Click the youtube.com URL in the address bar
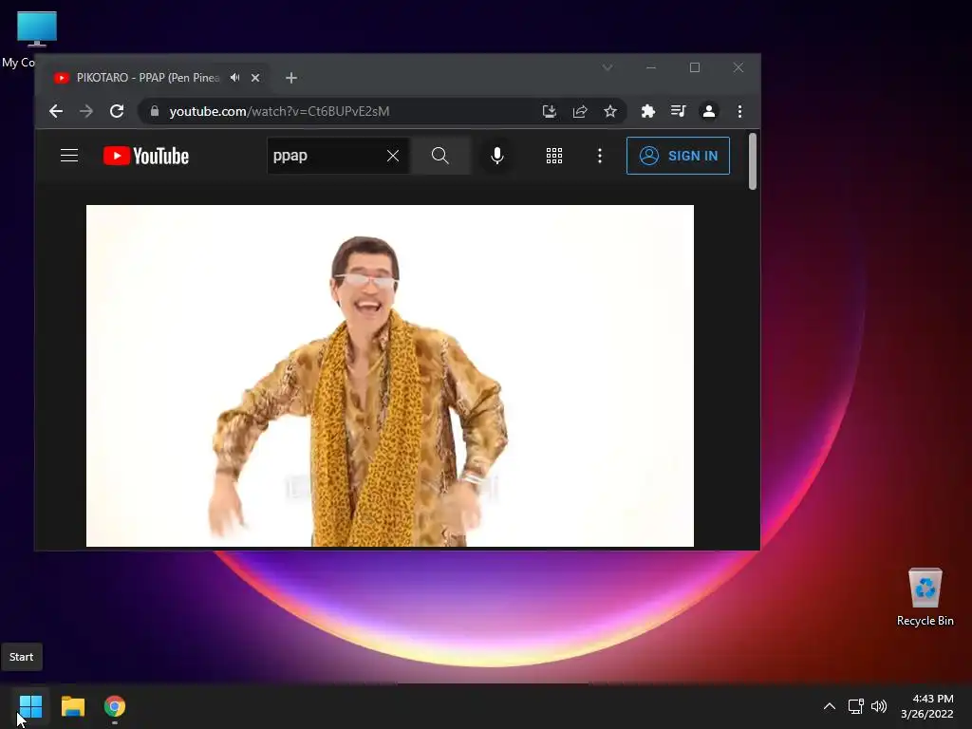 pyautogui.click(x=279, y=111)
